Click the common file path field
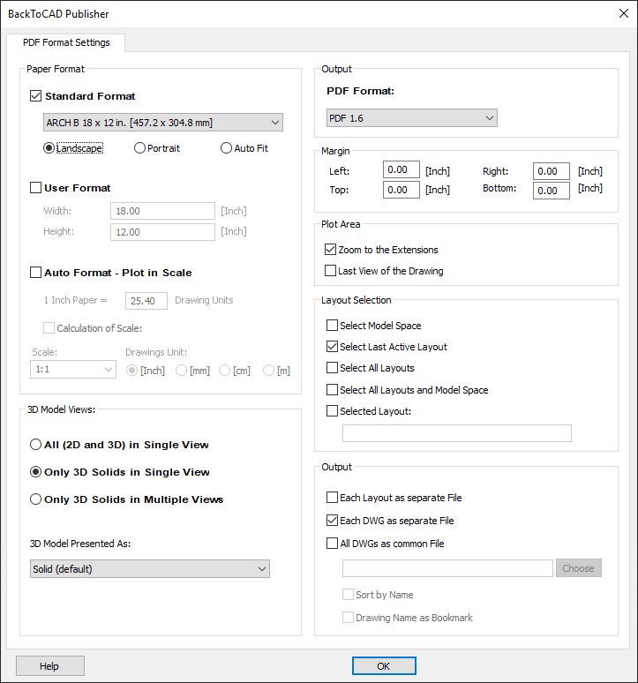This screenshot has width=638, height=683. (x=447, y=568)
